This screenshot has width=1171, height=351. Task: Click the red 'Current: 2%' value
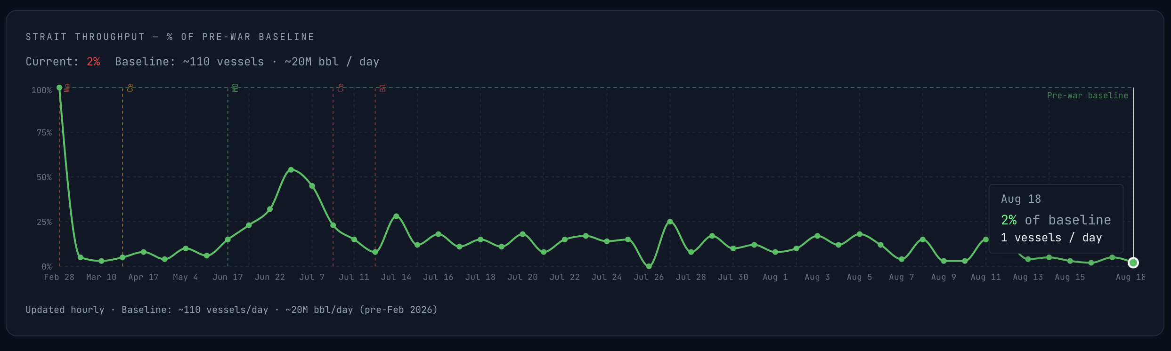pos(93,62)
